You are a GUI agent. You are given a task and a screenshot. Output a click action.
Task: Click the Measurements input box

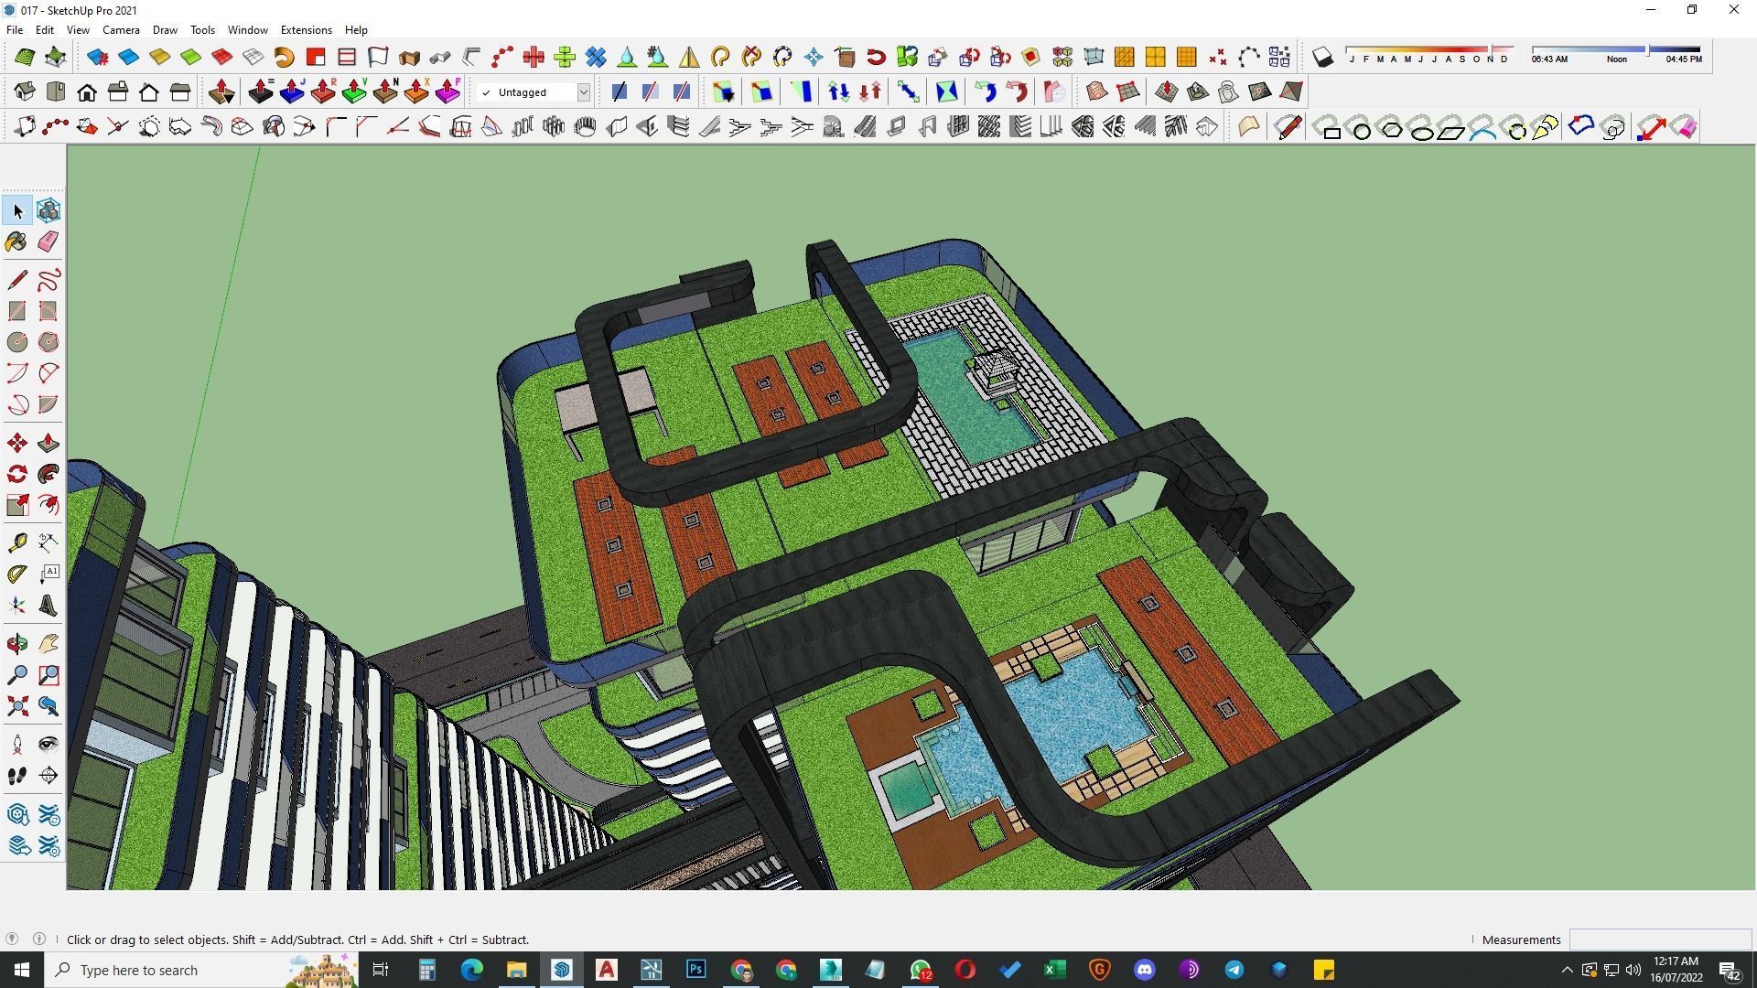pos(1660,940)
